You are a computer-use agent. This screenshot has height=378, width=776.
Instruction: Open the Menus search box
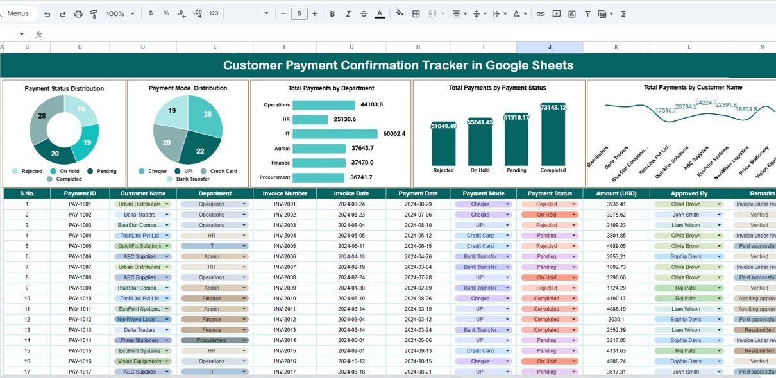pyautogui.click(x=19, y=13)
